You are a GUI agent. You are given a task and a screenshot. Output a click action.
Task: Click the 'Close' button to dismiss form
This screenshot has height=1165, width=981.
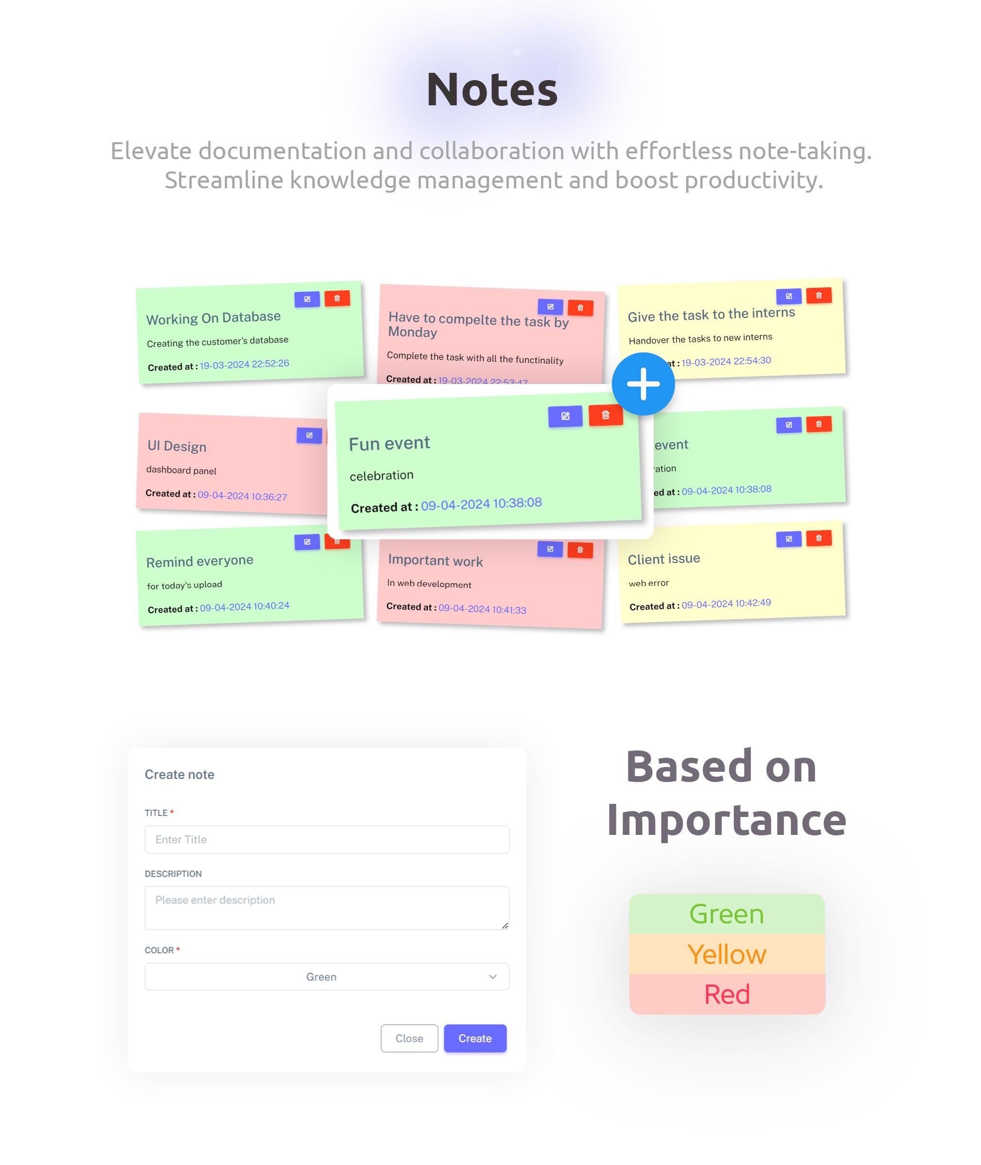coord(410,1038)
